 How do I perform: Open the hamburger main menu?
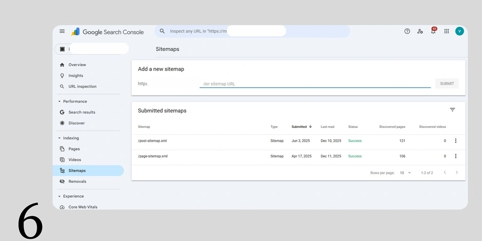(x=62, y=31)
